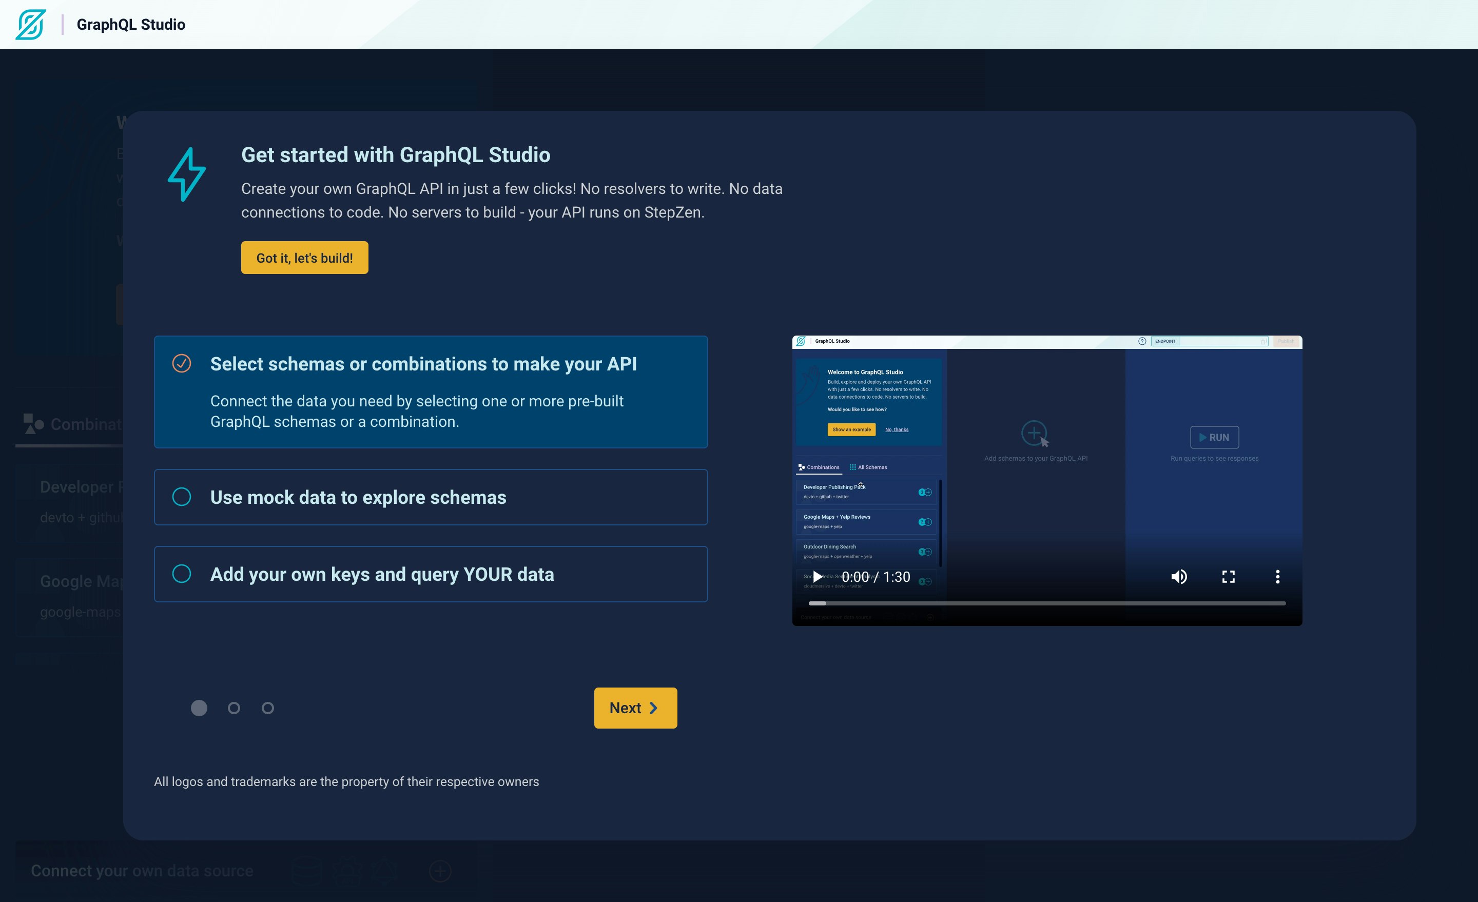Click the plus icon beside 'Connect your own data source'
Viewport: 1478px width, 902px height.
coord(441,871)
